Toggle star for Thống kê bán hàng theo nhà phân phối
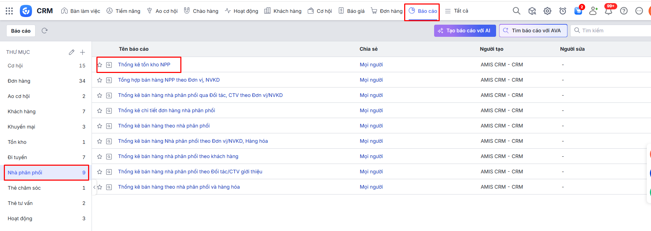Image resolution: width=651 pixels, height=231 pixels. 100,126
